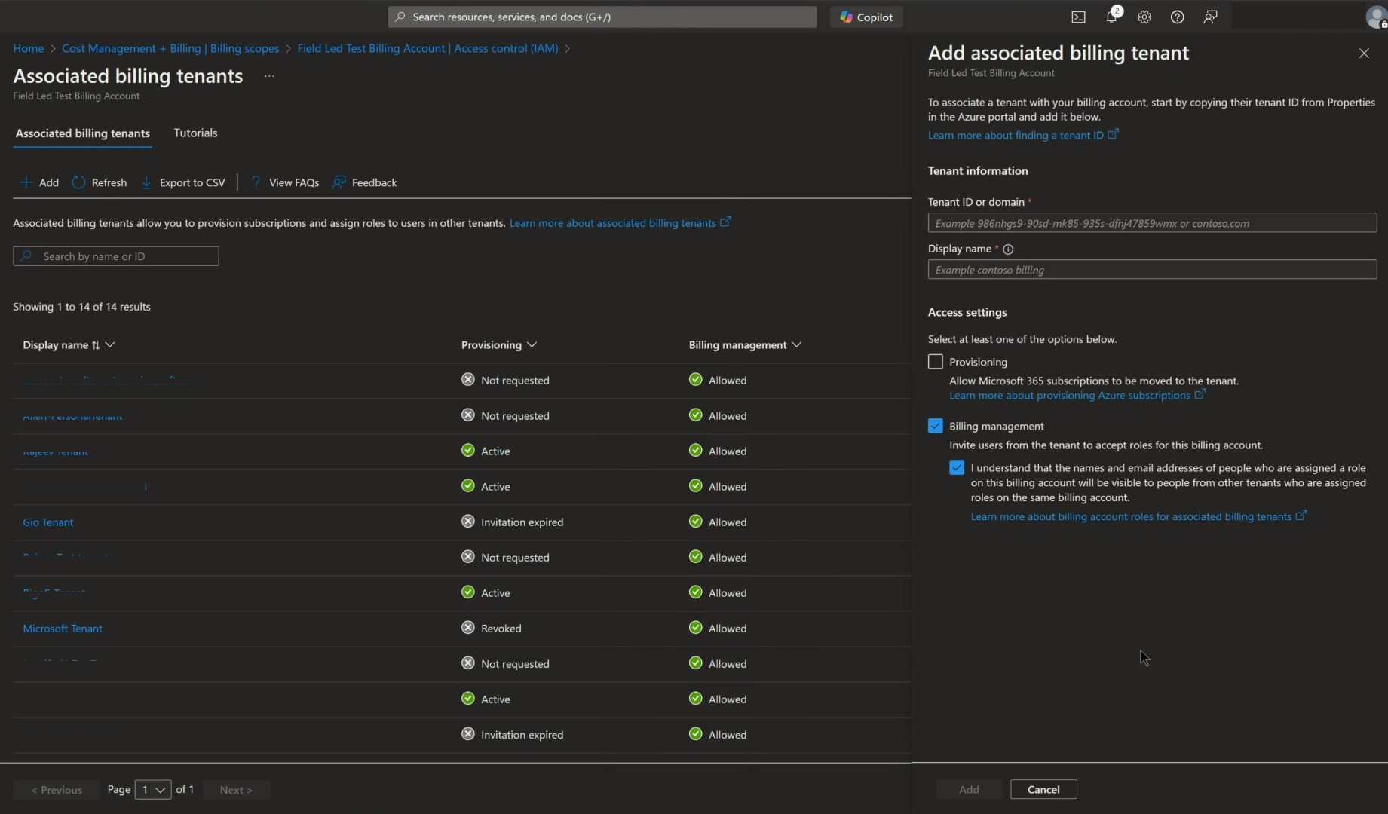Open Cloud Shell terminal icon
This screenshot has width=1388, height=814.
[x=1078, y=17]
